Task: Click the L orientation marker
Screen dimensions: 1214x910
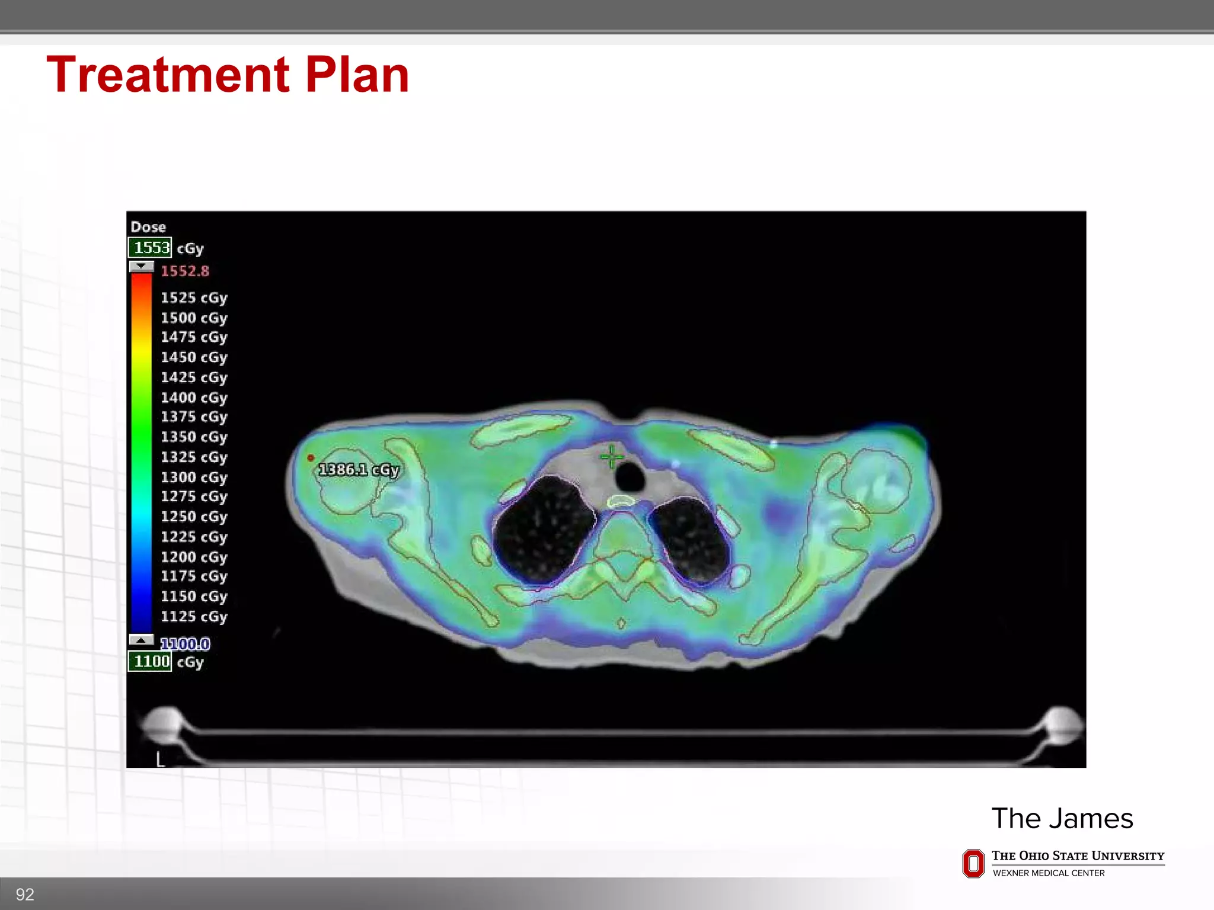Action: click(160, 759)
